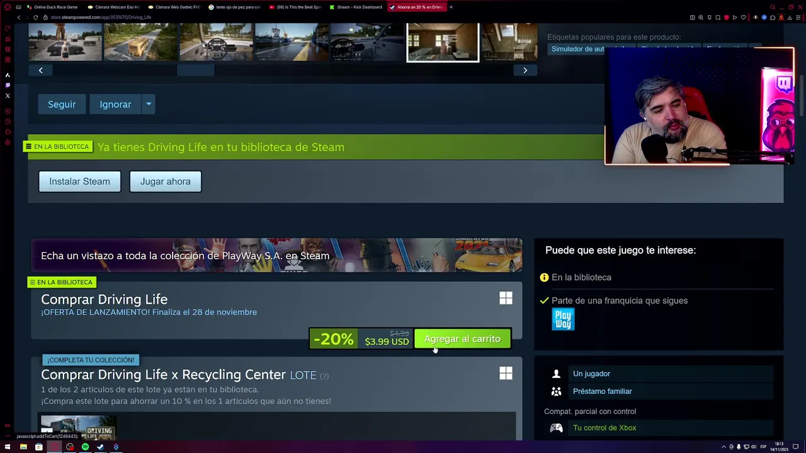The height and width of the screenshot is (453, 806).
Task: Open browser extensions puzzle icon
Action: (773, 18)
